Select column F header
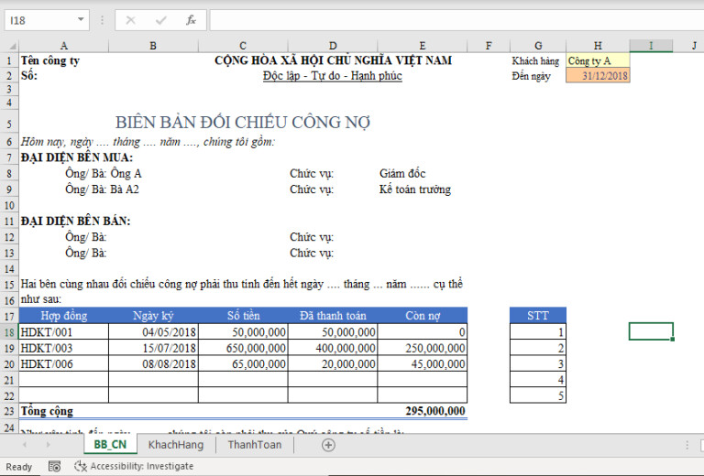The width and height of the screenshot is (704, 476). (x=489, y=46)
